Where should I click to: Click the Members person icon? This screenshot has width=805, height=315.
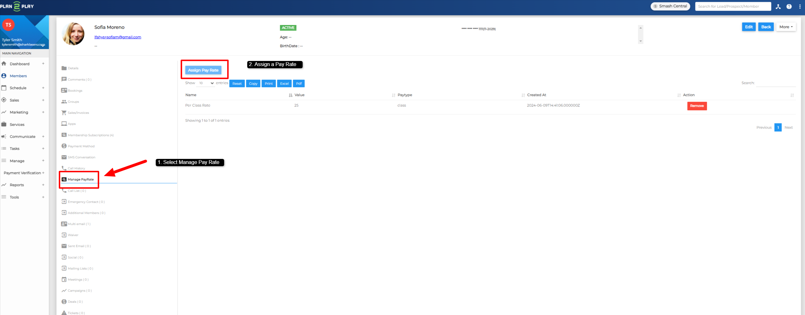point(4,76)
